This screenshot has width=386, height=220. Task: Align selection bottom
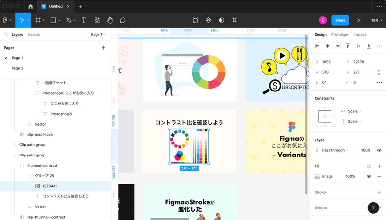pos(369,46)
